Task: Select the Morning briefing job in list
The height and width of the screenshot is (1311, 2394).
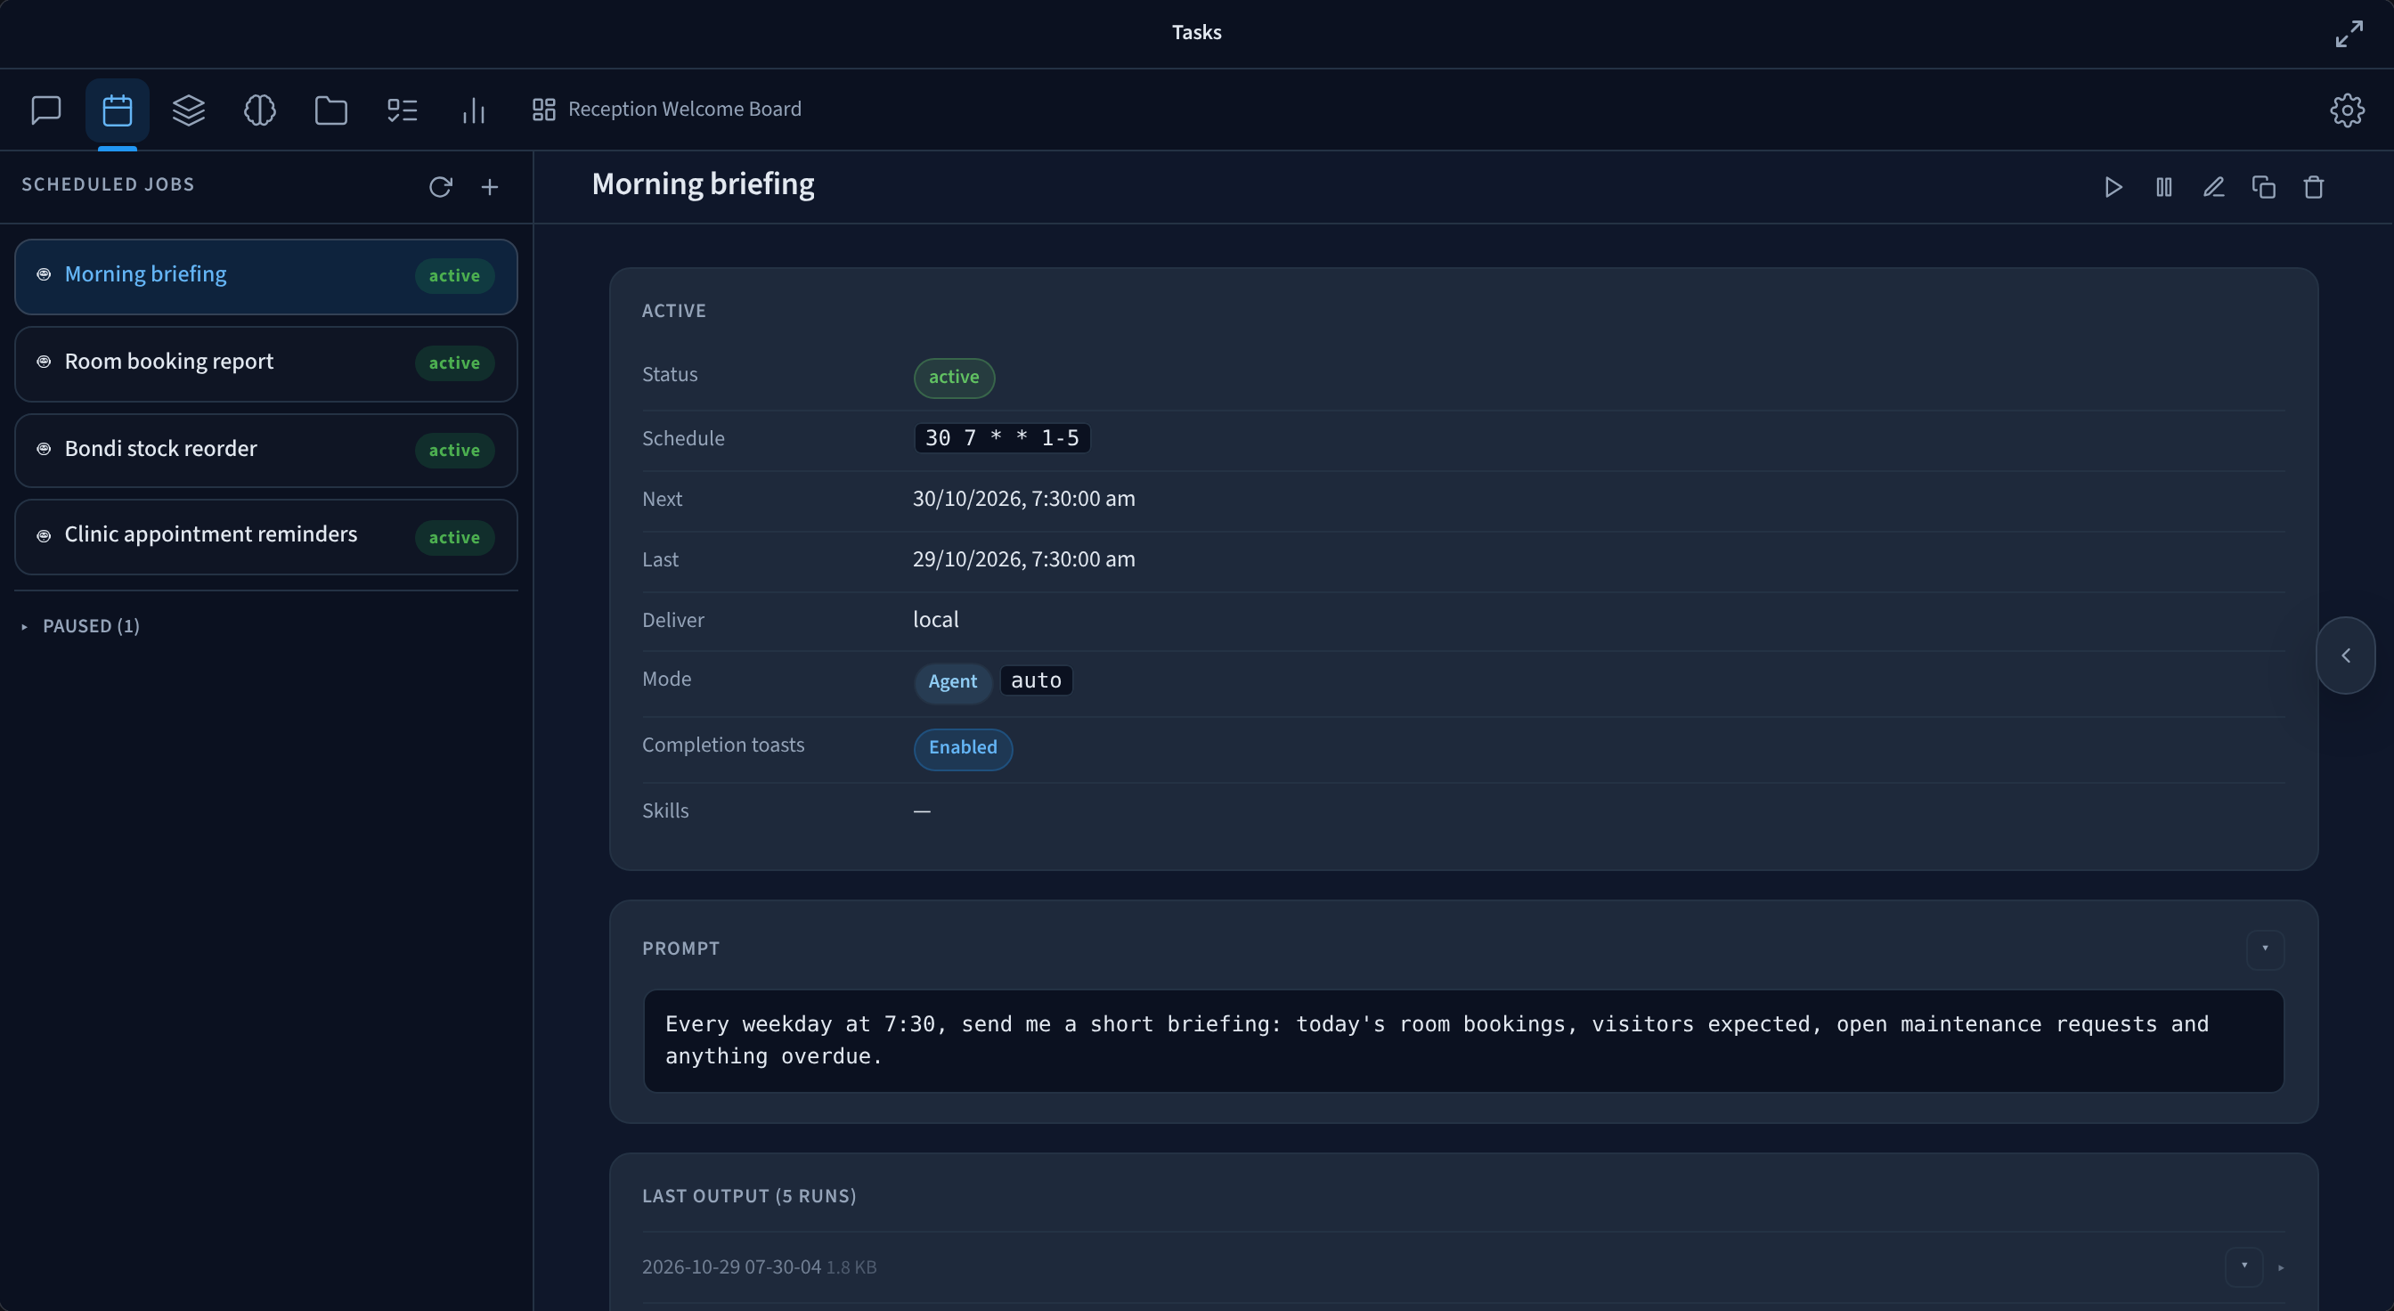Action: click(x=265, y=276)
